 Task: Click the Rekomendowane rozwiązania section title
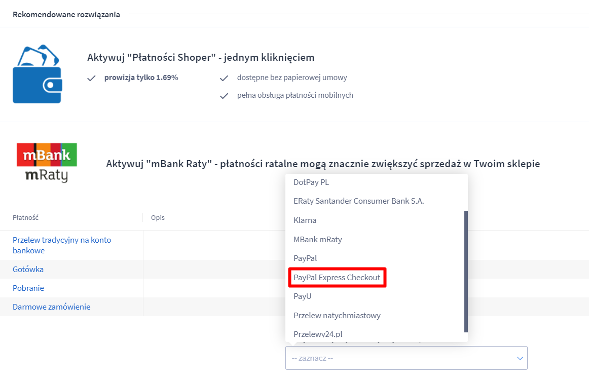click(66, 15)
